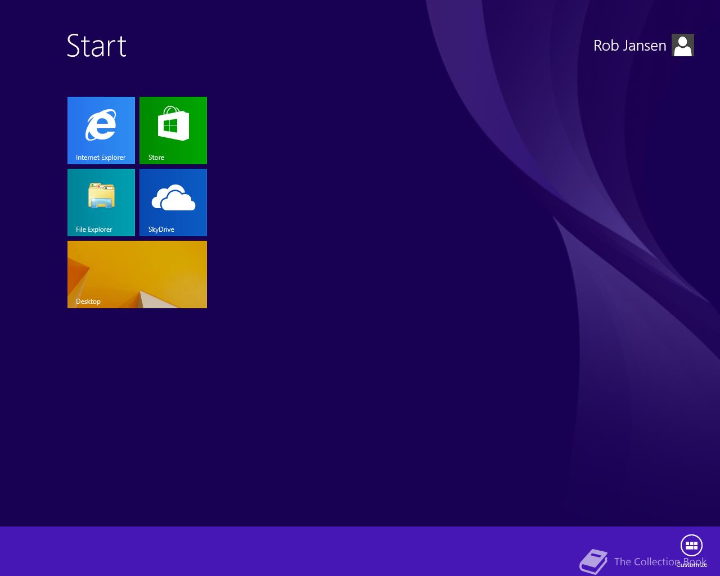Open the Internet Explorer tile

[x=101, y=130]
